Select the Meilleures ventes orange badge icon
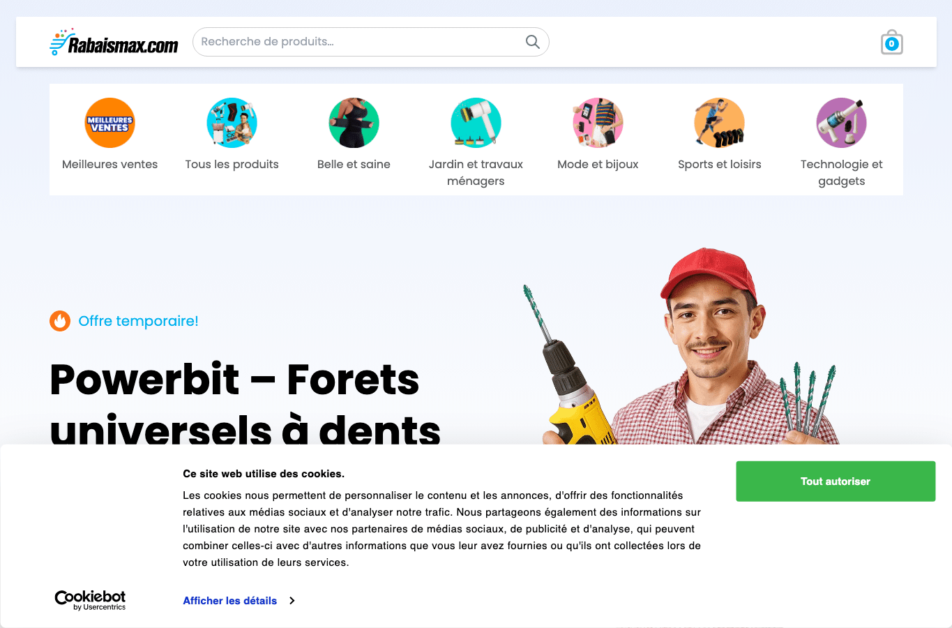952x628 pixels. coord(109,123)
